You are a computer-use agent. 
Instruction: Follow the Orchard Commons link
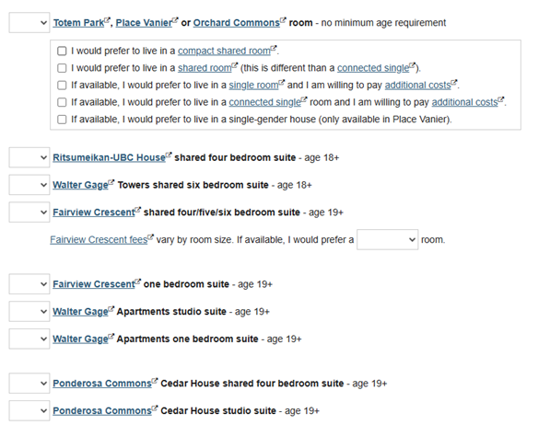237,23
